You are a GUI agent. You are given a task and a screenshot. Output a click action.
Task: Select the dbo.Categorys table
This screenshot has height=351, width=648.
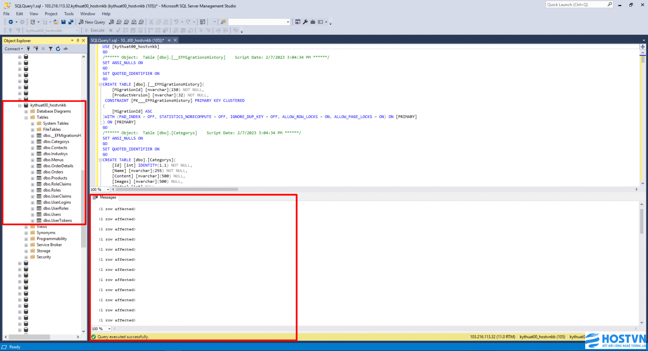coord(56,142)
